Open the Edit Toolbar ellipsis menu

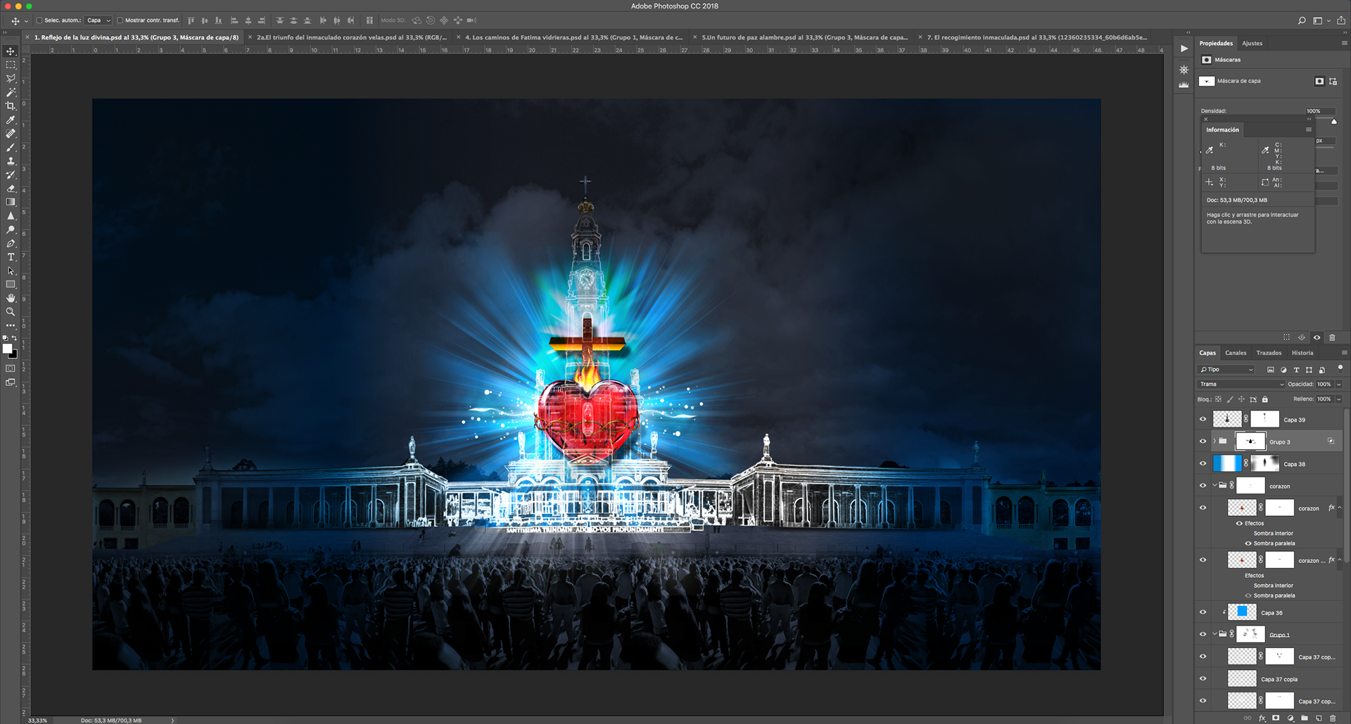11,325
